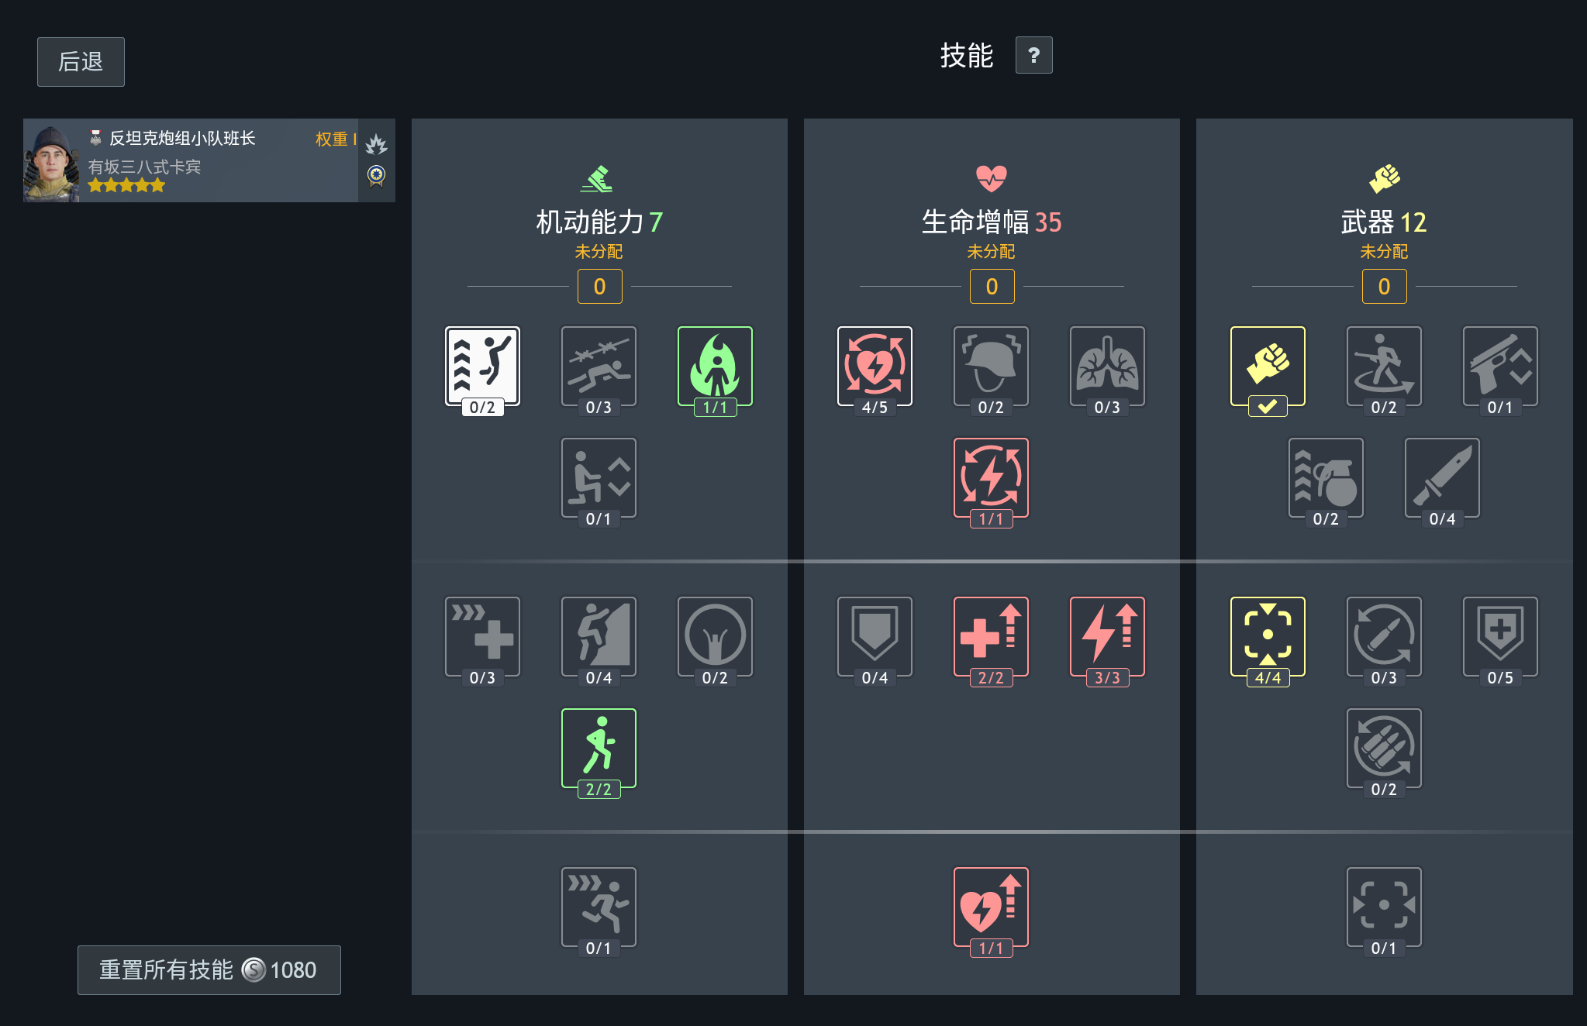Reset all skills for 1080 silver
Image resolution: width=1587 pixels, height=1026 pixels.
(209, 970)
